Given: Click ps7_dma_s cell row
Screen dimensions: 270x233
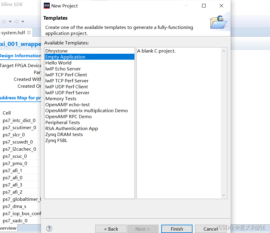Looking at the screenshot, I should point(15,206).
